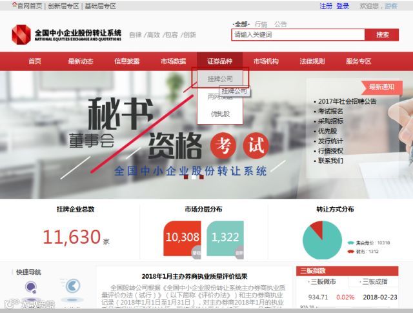Click the NEEQ red hexagon logo
The width and height of the screenshot is (413, 313).
coord(21,34)
